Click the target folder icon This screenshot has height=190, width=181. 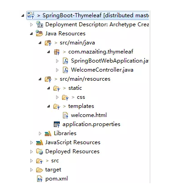[39, 170]
